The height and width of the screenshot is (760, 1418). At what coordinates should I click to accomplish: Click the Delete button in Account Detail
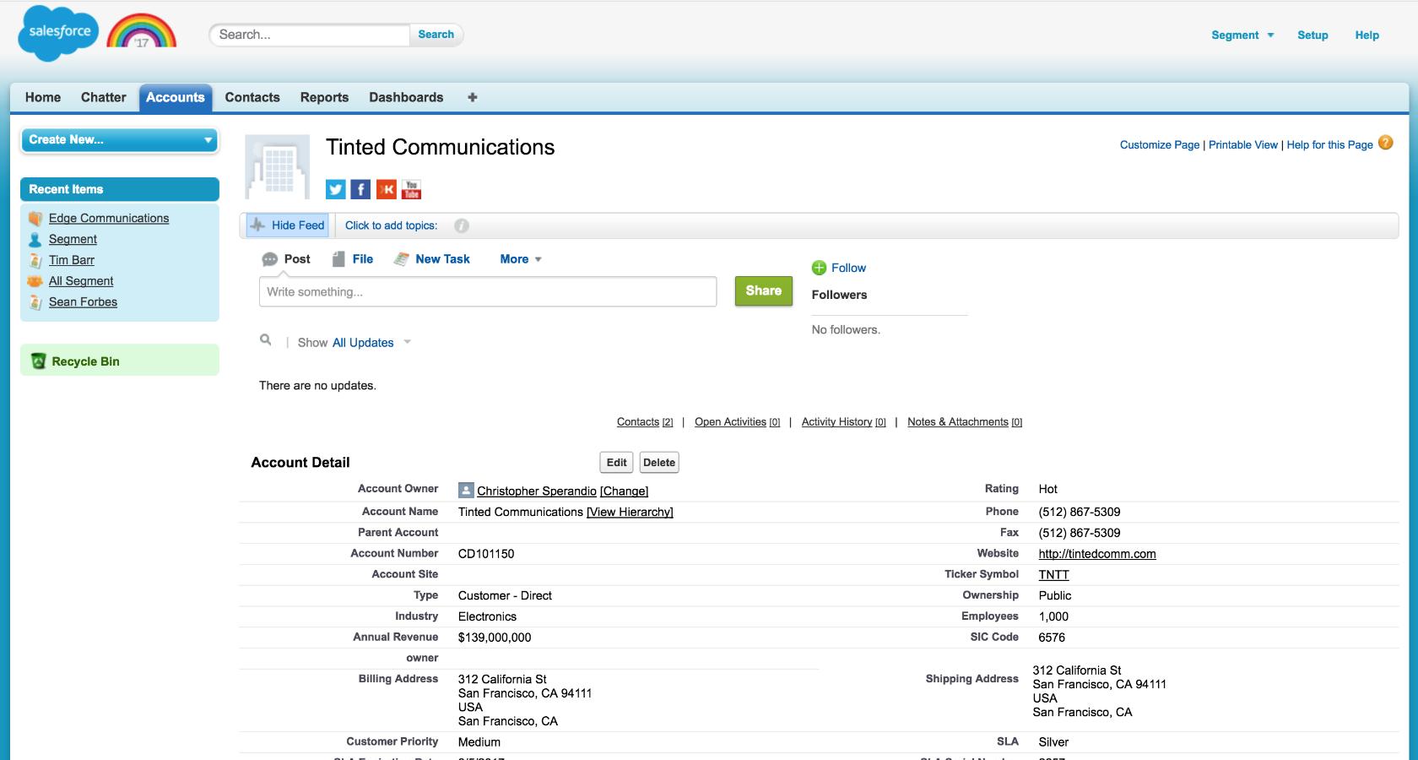(659, 463)
